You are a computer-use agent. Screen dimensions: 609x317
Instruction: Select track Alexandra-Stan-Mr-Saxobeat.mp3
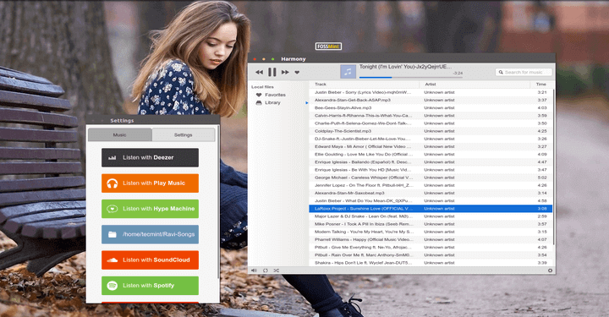point(431,194)
